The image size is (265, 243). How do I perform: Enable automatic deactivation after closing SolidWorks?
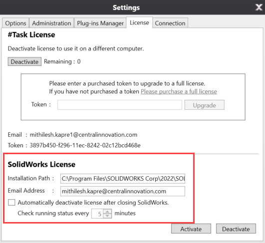11,202
